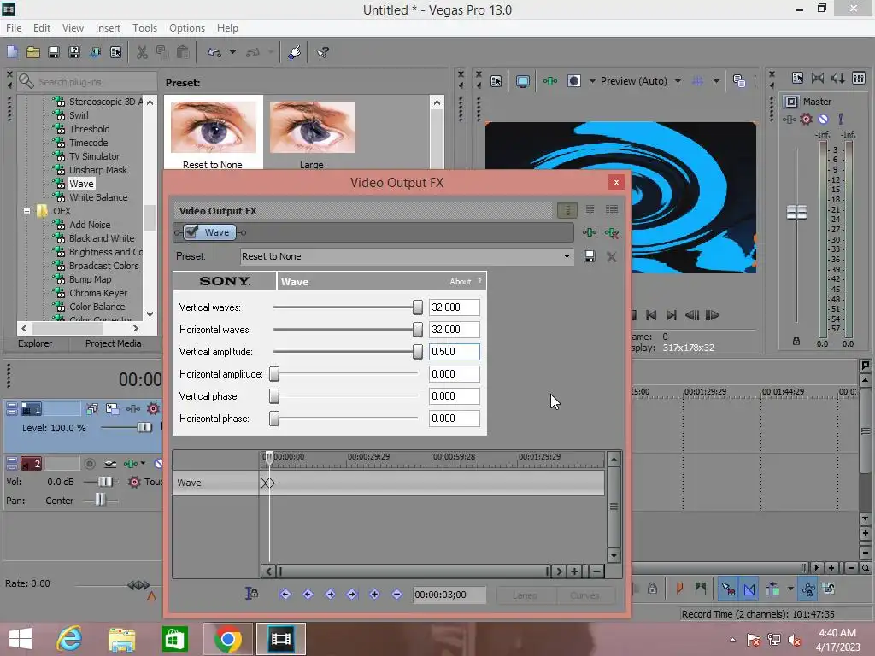
Task: Save the Wave preset with the disk icon
Action: 590,256
